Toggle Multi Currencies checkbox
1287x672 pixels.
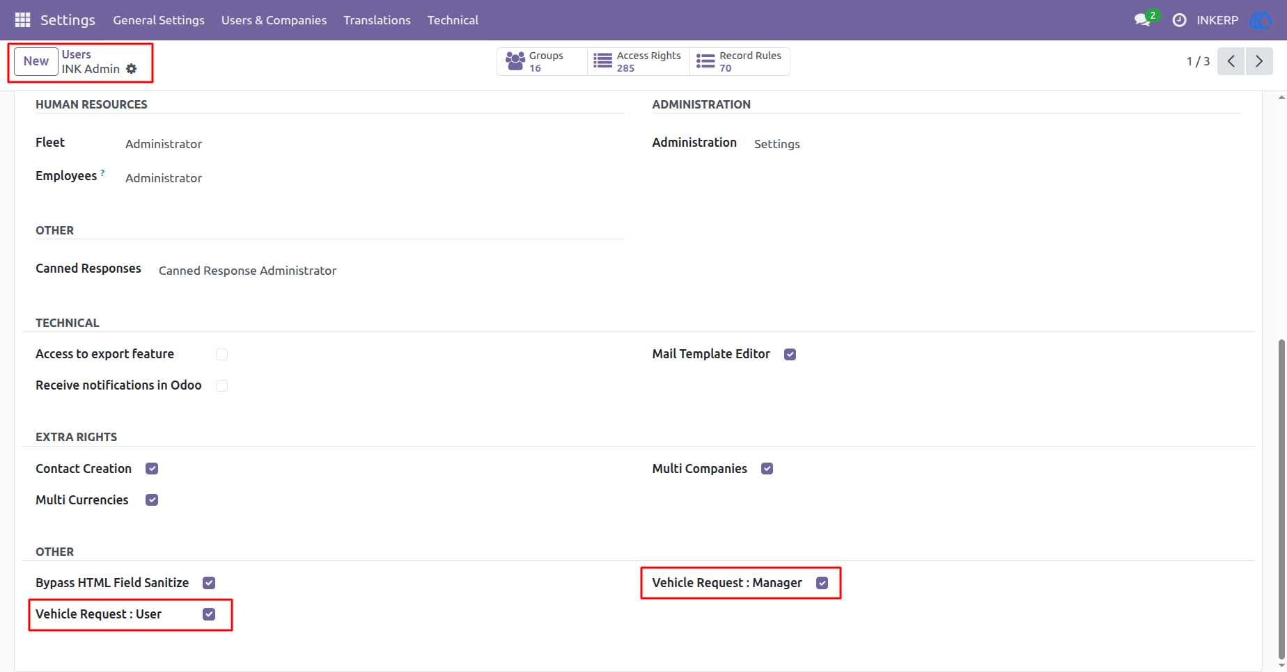152,500
